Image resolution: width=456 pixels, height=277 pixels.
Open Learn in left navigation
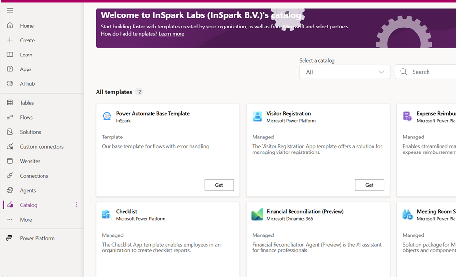click(x=26, y=55)
